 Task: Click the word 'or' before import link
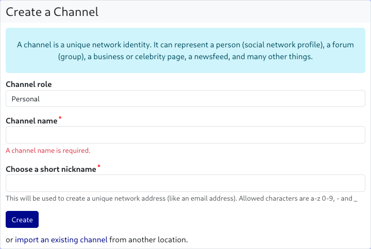point(9,240)
